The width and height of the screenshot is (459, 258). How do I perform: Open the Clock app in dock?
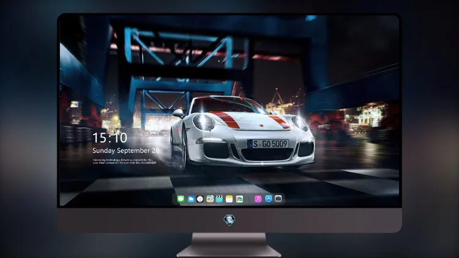click(200, 199)
